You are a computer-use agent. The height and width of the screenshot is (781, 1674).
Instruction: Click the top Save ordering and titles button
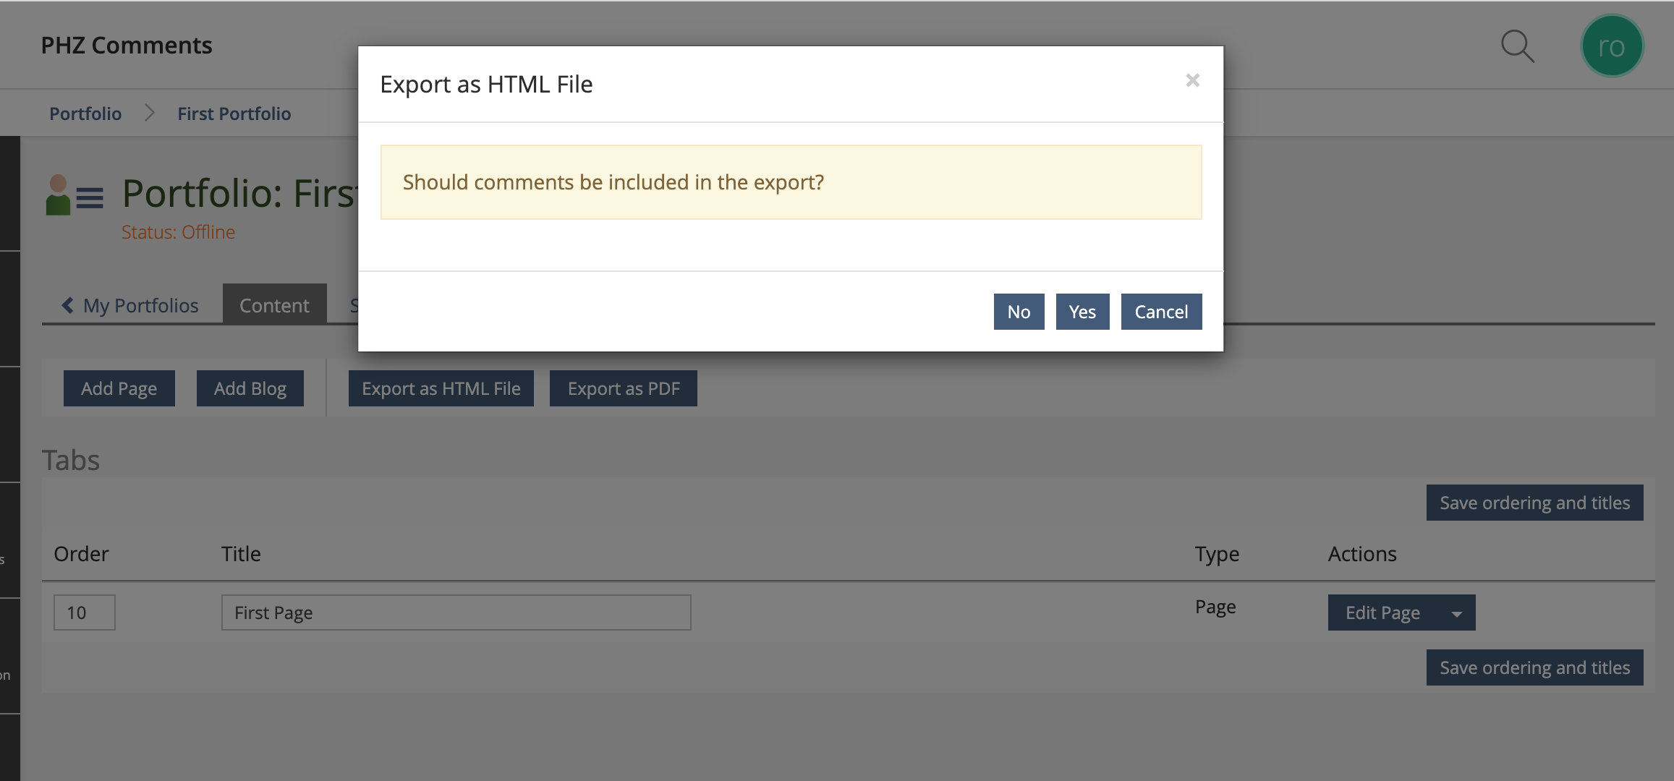coord(1534,503)
